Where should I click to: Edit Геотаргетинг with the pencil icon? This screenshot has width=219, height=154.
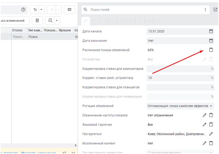point(211,134)
